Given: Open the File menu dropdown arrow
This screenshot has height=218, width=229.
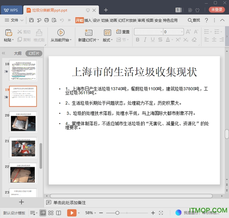Looking at the screenshot, I should click(x=22, y=20).
